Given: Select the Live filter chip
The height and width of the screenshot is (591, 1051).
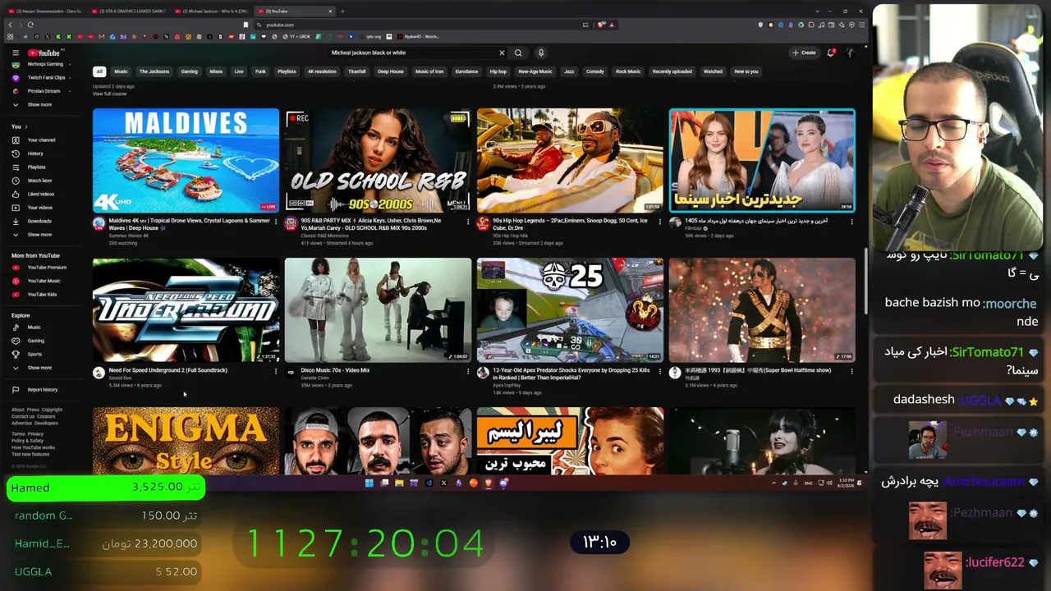Looking at the screenshot, I should point(239,71).
